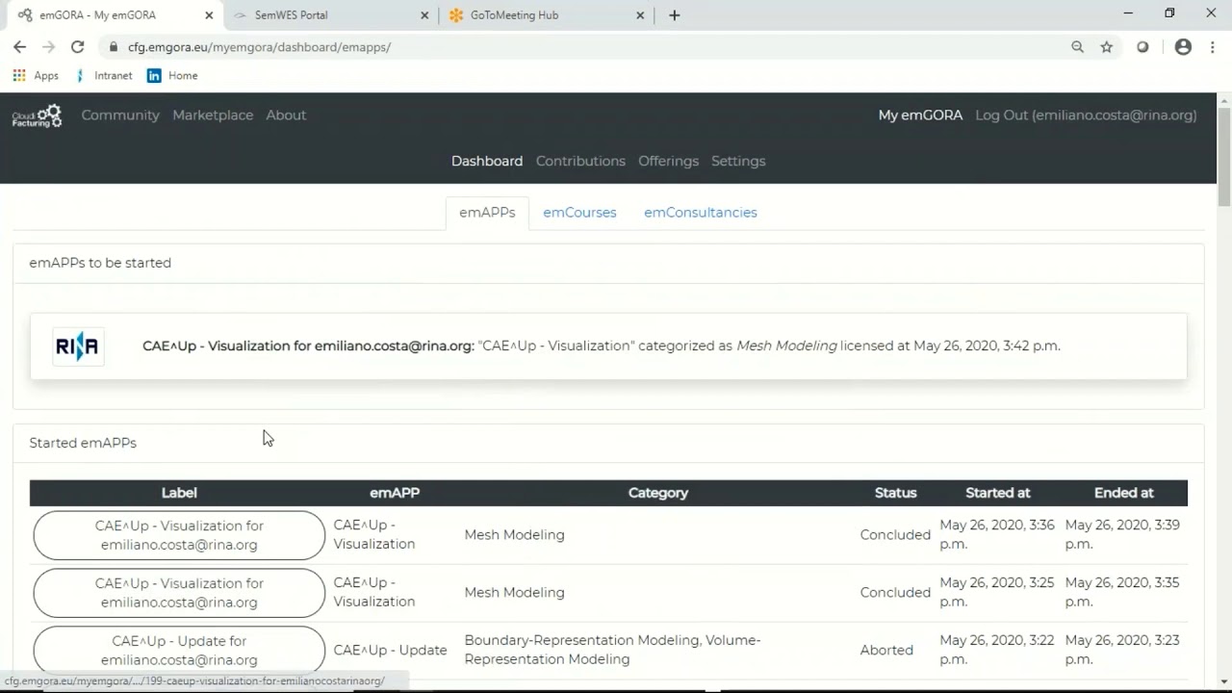Click the Status column header
This screenshot has height=693, width=1232.
tap(895, 493)
